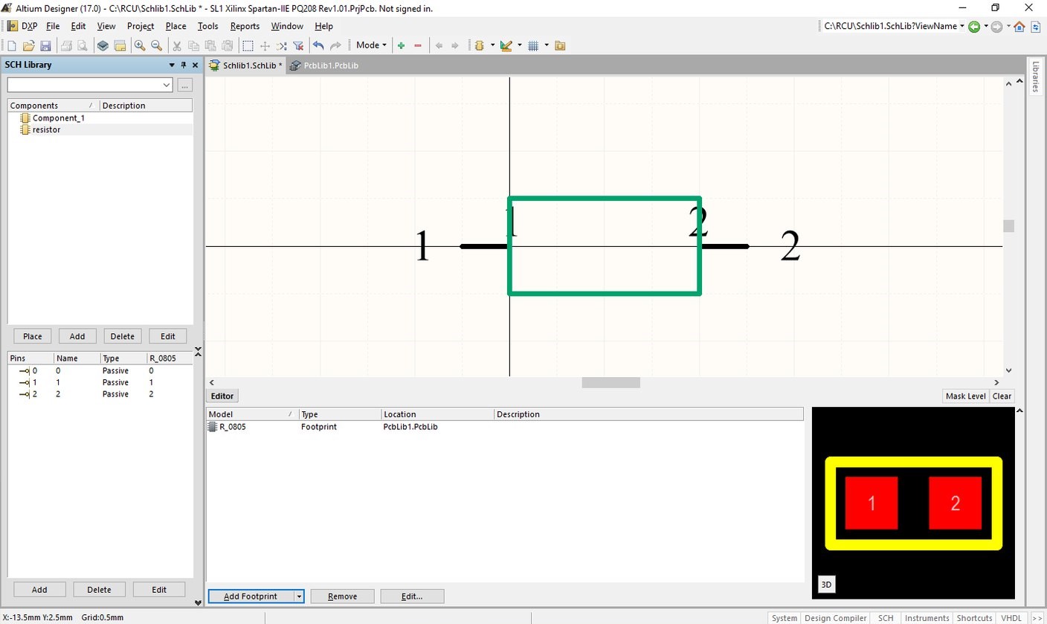
Task: Switch to the PcbLib1.PcbLib tab
Action: click(325, 65)
